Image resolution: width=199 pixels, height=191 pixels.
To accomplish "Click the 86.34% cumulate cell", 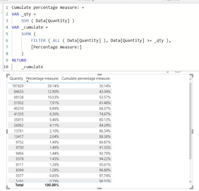I will tap(105, 131).
